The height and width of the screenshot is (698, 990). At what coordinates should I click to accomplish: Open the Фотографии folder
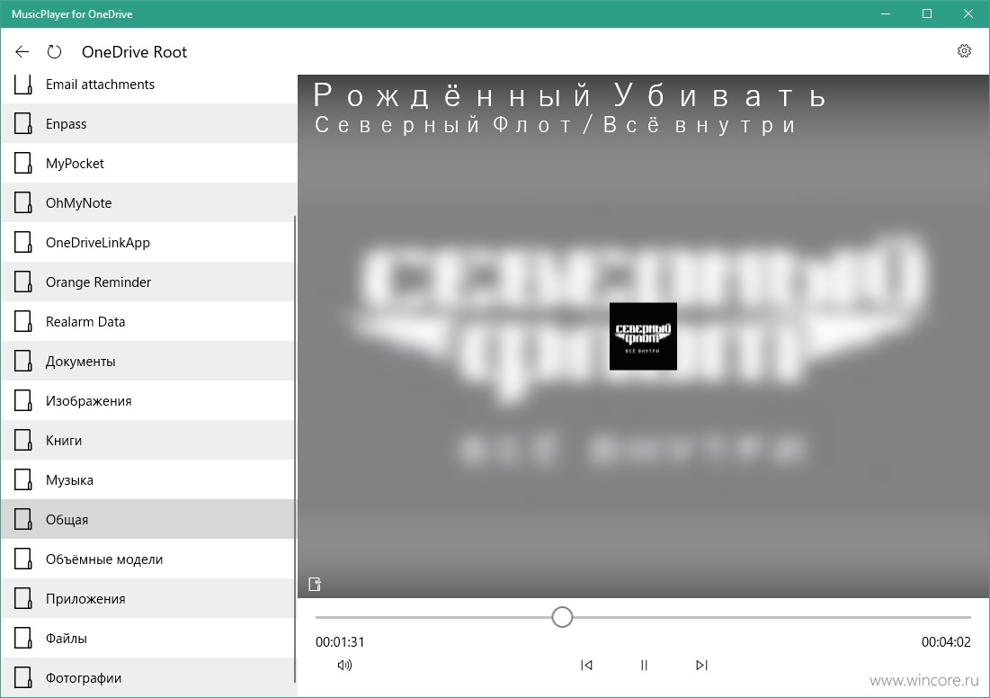coord(148,678)
